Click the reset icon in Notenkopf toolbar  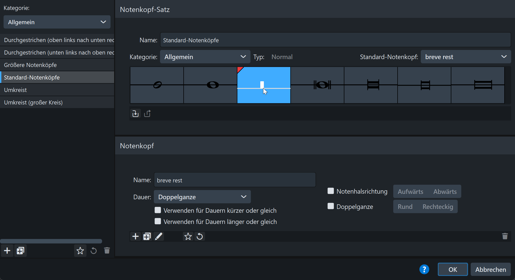(200, 236)
